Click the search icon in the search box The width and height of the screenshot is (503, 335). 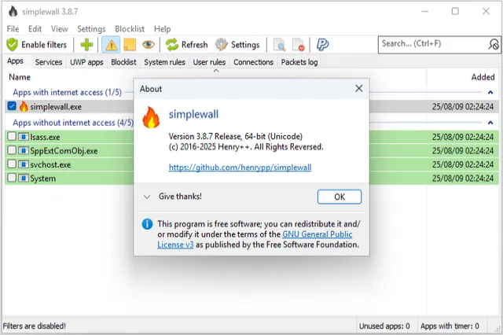494,44
